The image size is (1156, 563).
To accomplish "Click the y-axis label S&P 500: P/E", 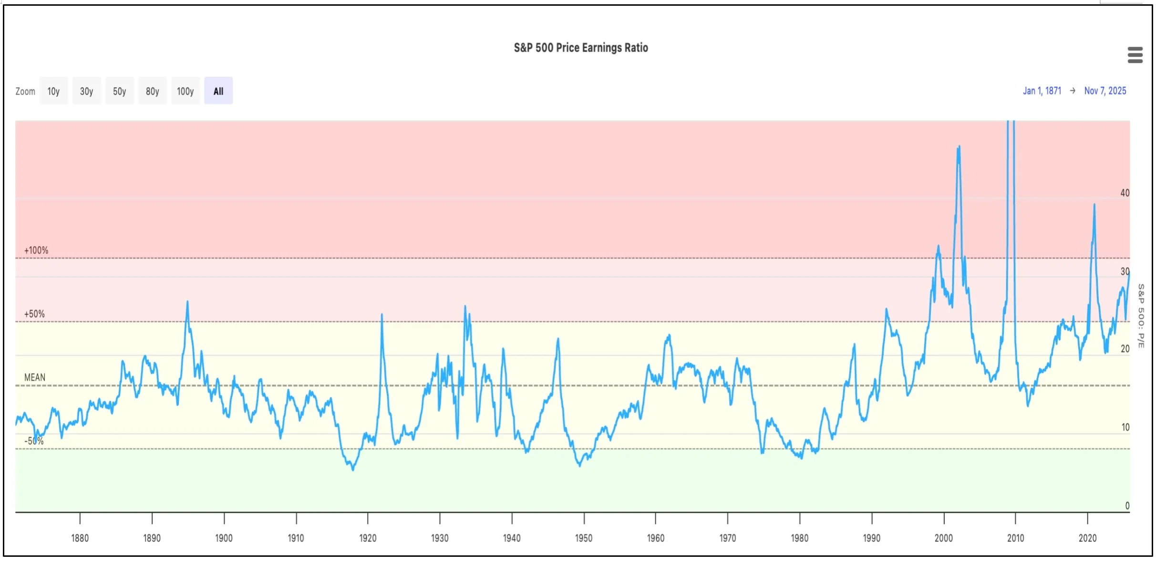I will coord(1141,316).
